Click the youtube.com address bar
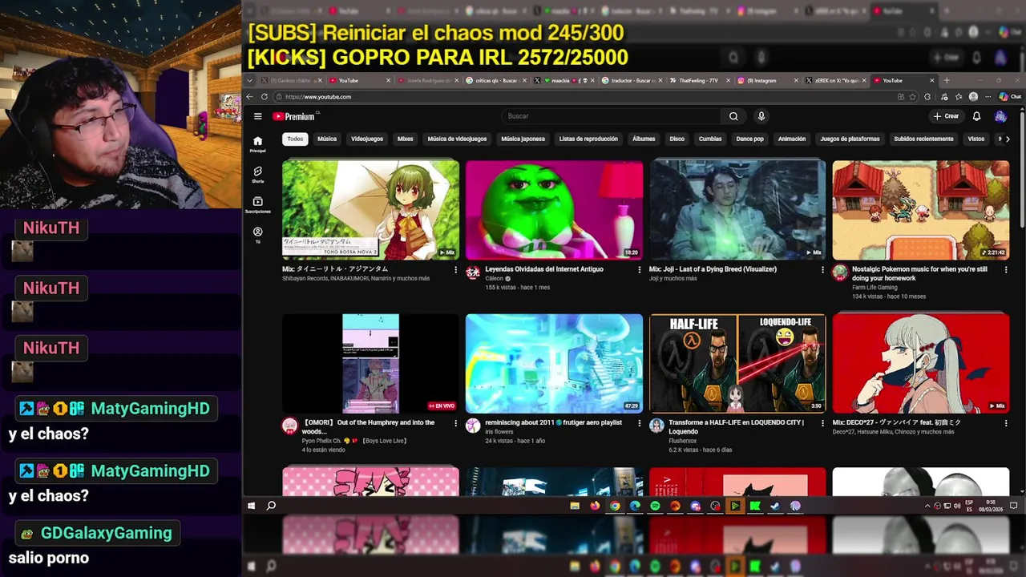 (x=585, y=96)
